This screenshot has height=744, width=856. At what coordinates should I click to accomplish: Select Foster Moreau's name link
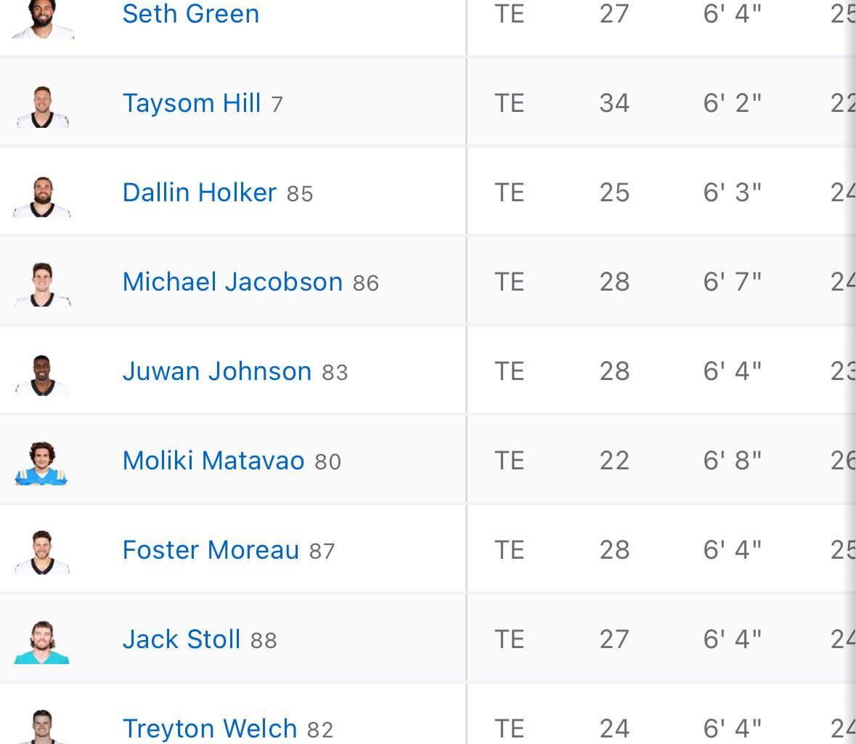211,549
